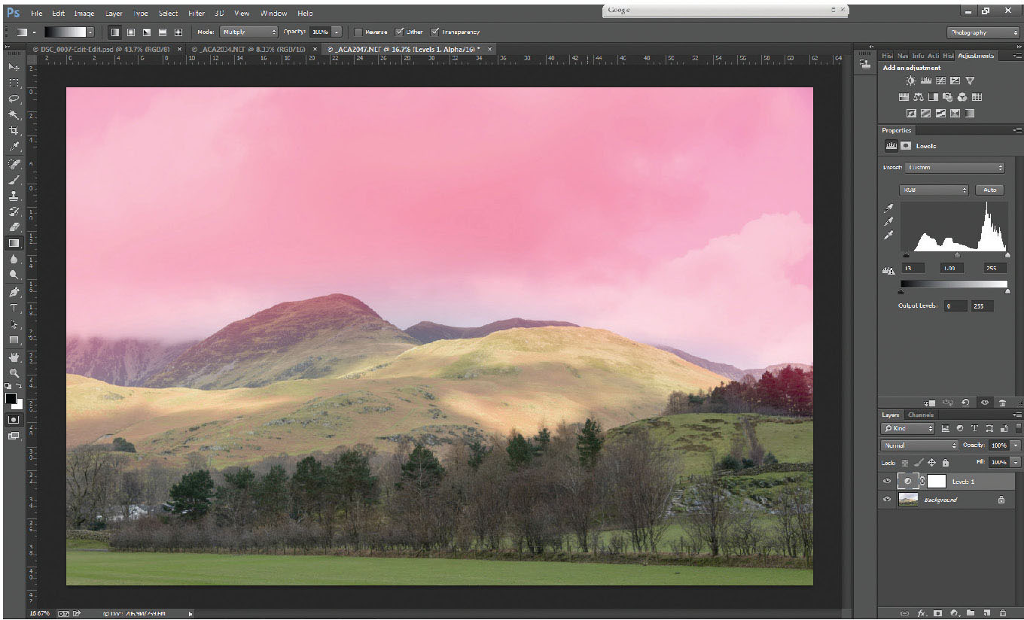Open the Levels Preset dropdown

click(955, 168)
